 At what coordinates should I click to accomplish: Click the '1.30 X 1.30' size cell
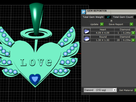point(102,40)
